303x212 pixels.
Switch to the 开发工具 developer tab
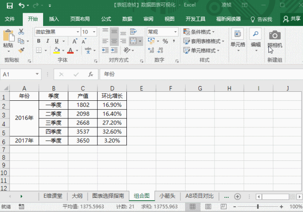[x=196, y=19]
